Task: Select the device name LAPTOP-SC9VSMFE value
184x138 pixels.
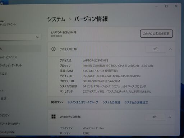Action: (95, 60)
